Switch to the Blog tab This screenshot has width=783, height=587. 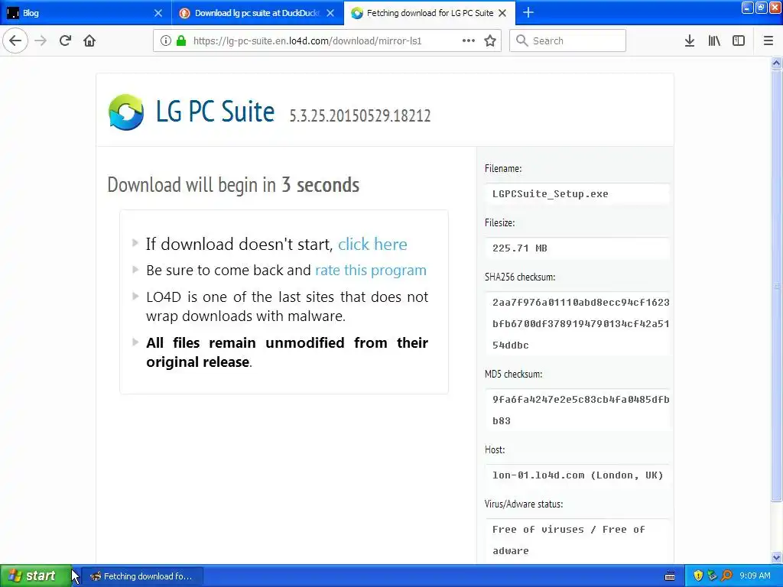point(86,13)
